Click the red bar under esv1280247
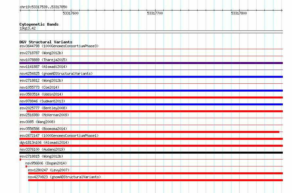This screenshot has width=292, height=193. point(156,173)
